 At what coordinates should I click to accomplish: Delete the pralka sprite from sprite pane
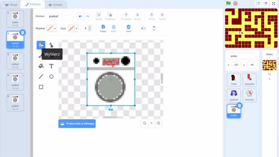[x=239, y=106]
